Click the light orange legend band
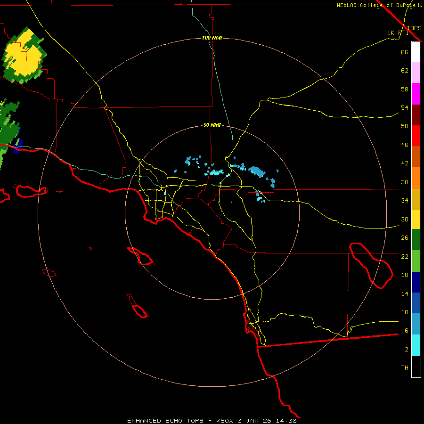This screenshot has height=424, width=424. click(416, 178)
